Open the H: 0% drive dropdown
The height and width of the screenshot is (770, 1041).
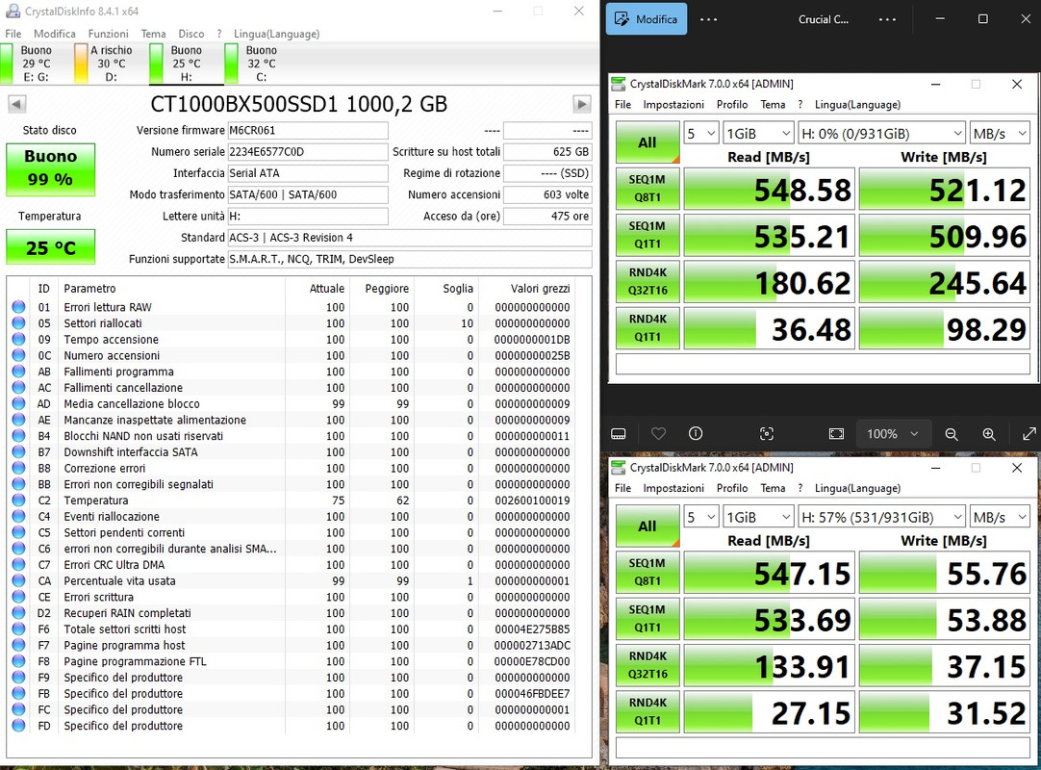(x=881, y=134)
